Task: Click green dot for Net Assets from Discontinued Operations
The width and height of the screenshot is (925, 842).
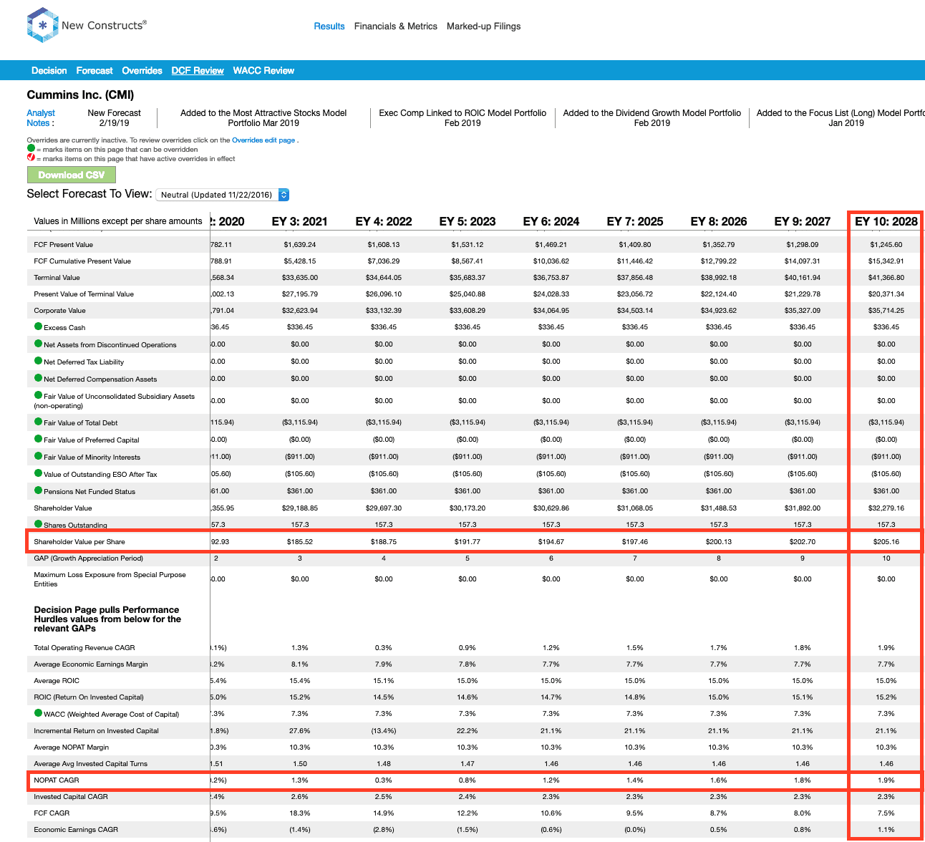Action: pyautogui.click(x=39, y=344)
